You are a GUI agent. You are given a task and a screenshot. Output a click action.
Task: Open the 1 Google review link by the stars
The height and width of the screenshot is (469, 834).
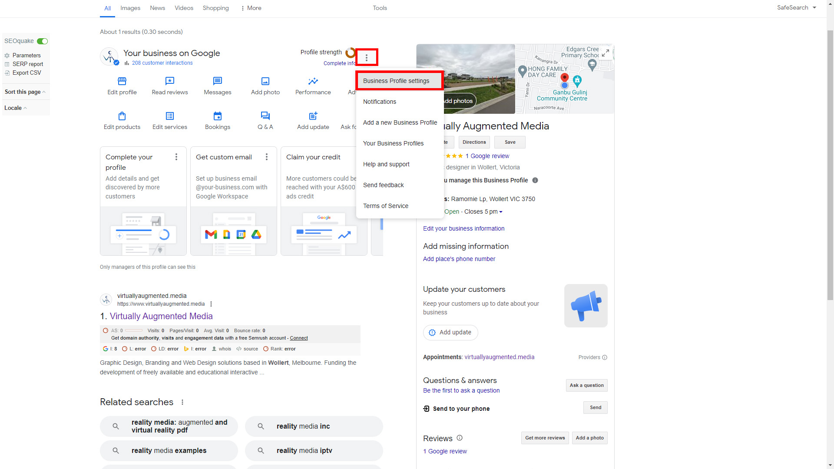point(487,156)
